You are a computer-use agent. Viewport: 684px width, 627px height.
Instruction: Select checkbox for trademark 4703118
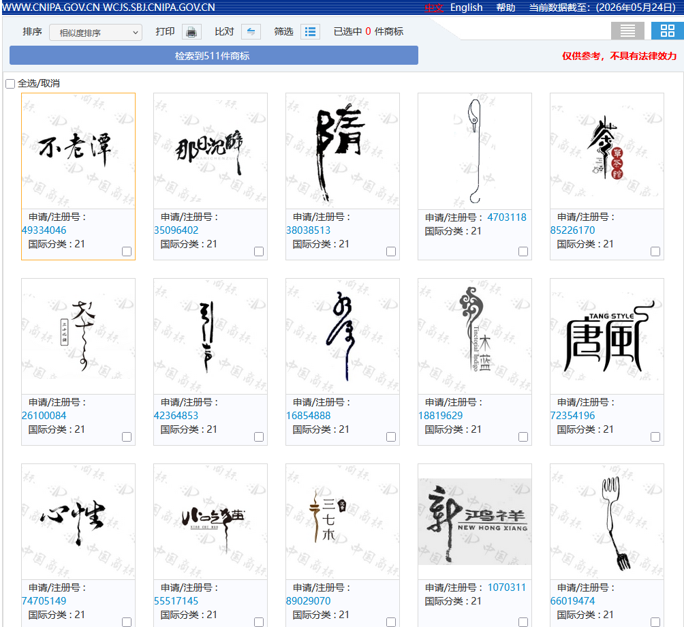[523, 251]
